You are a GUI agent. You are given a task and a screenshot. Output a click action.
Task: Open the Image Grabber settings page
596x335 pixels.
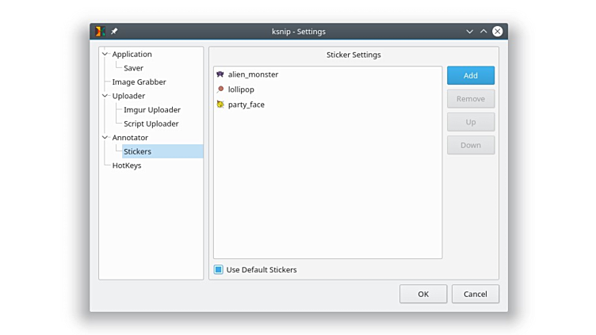[139, 82]
